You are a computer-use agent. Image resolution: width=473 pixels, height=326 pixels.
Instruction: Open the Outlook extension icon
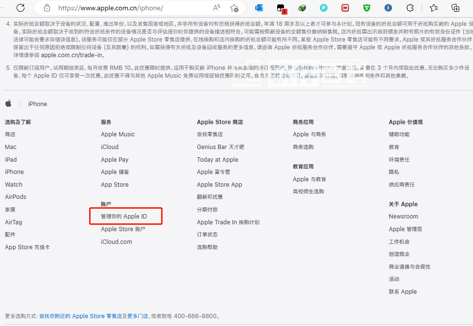[259, 8]
